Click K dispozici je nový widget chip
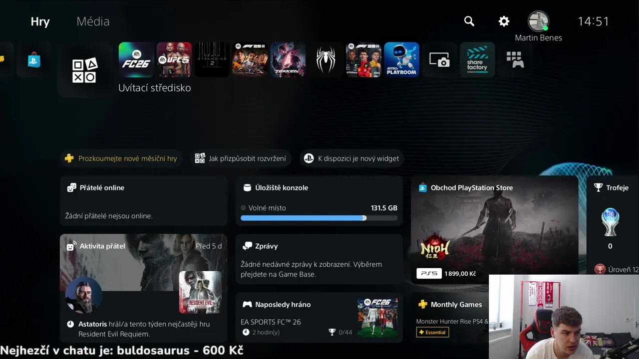639x359 pixels. click(352, 159)
